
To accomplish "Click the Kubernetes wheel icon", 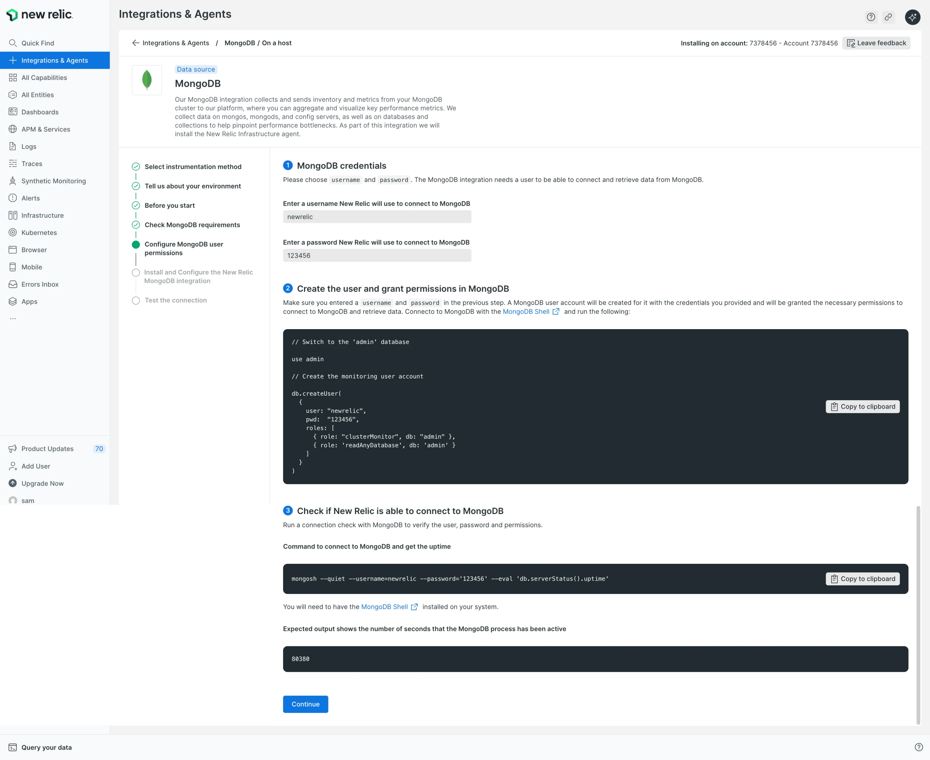I will (x=13, y=233).
